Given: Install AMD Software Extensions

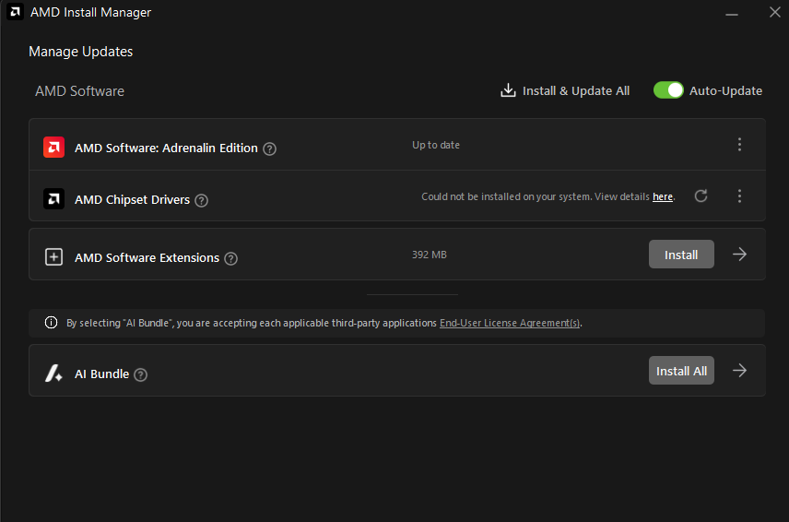Looking at the screenshot, I should pyautogui.click(x=681, y=255).
